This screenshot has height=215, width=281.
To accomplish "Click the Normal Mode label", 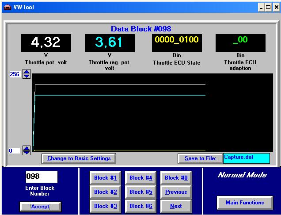I will [242, 175].
